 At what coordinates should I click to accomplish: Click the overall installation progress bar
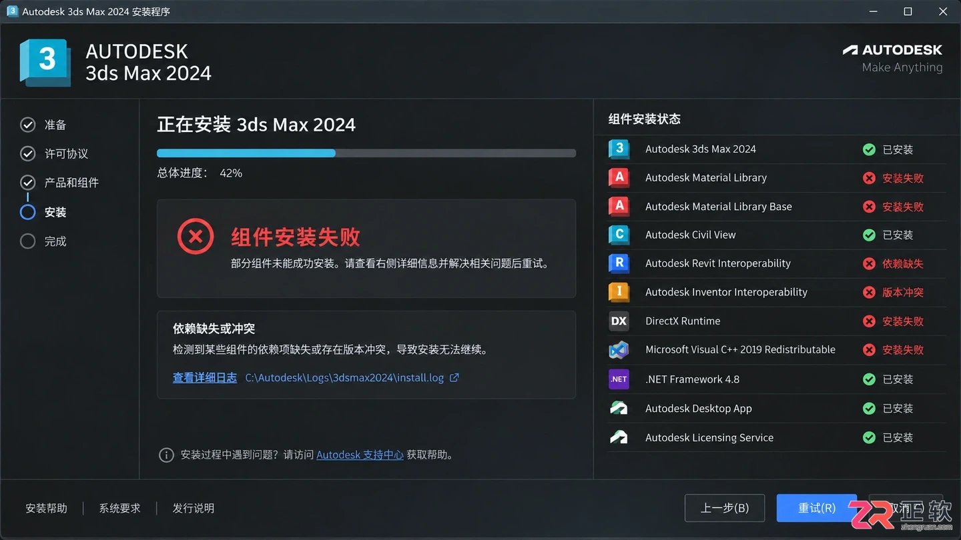pos(366,153)
